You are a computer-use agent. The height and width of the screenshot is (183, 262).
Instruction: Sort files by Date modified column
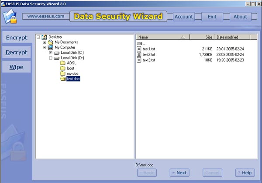[x=232, y=37]
